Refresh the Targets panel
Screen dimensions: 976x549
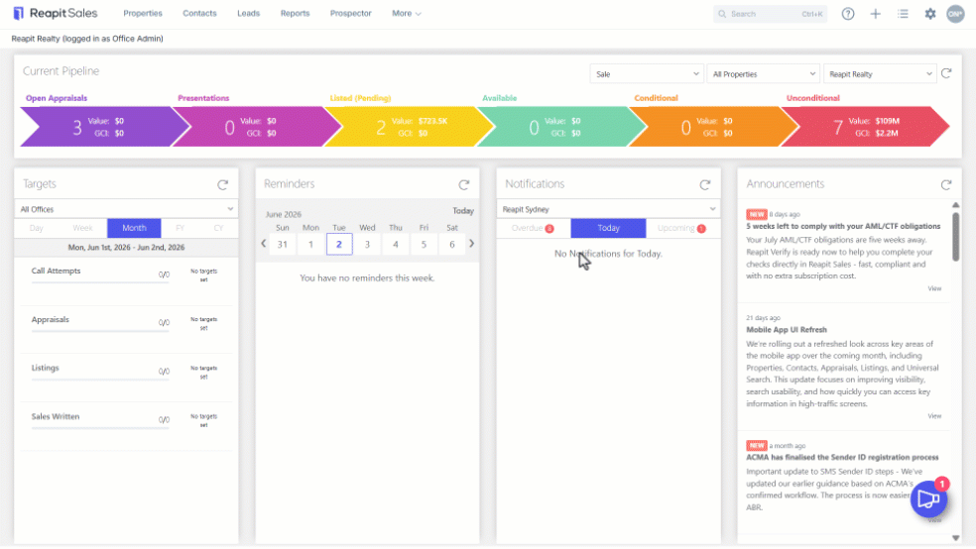223,184
